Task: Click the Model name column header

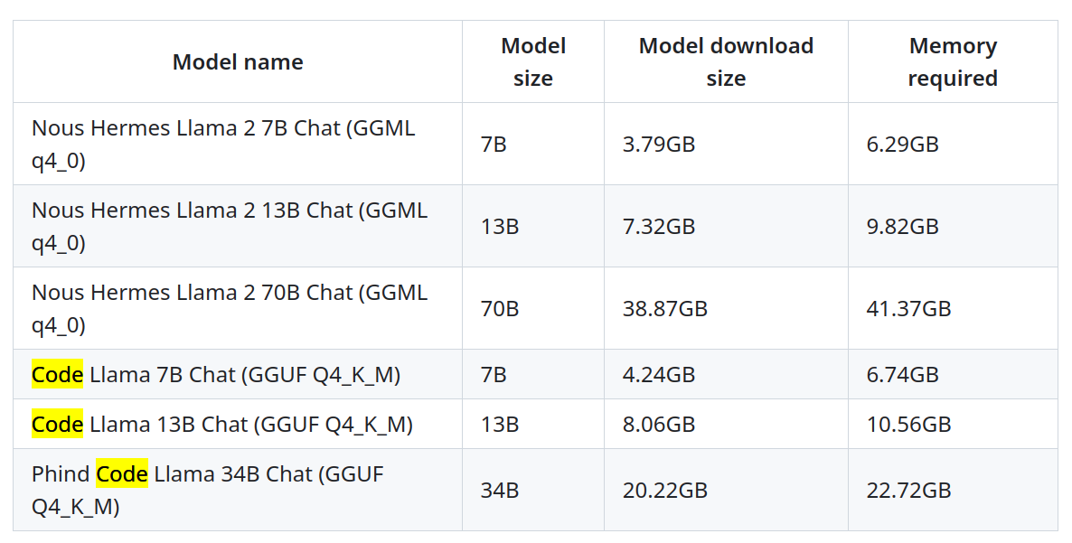Action: coord(237,62)
